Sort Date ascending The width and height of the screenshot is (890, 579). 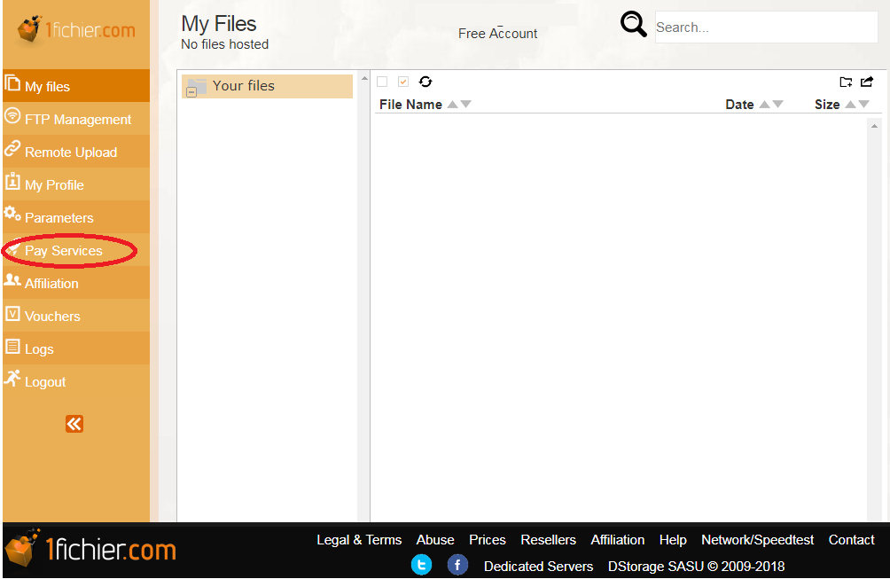(x=764, y=104)
